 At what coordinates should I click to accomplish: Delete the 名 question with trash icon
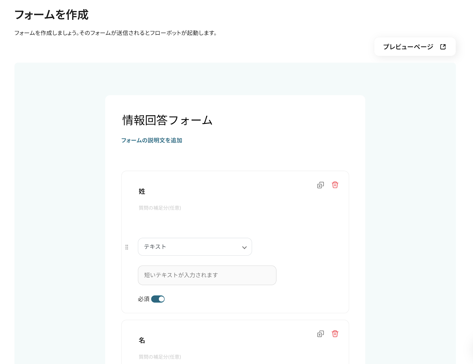[335, 334]
